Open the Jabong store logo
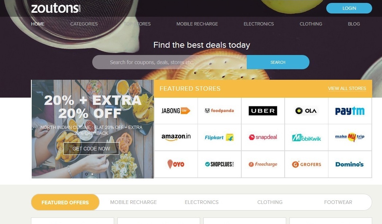Image resolution: width=382 pixels, height=224 pixels. (x=176, y=111)
